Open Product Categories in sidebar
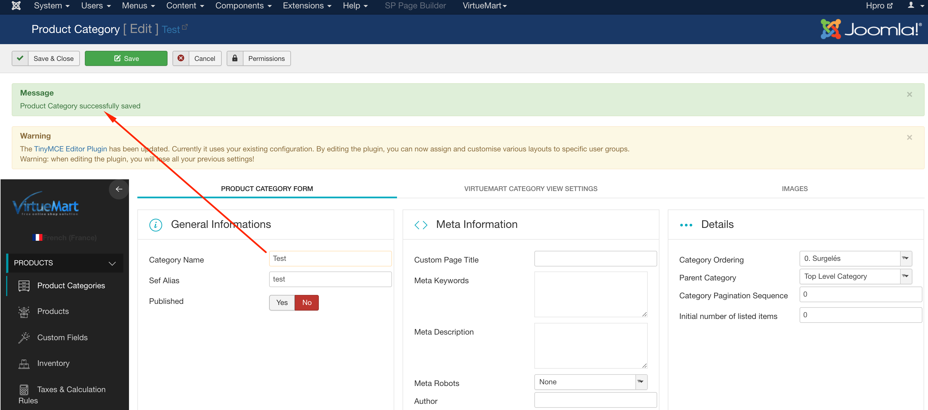Screen dimensions: 928x410 tap(71, 285)
